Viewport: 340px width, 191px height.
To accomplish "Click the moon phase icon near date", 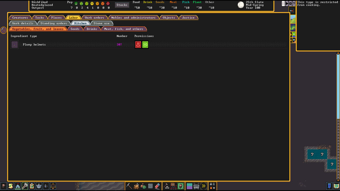I will click(x=241, y=5).
